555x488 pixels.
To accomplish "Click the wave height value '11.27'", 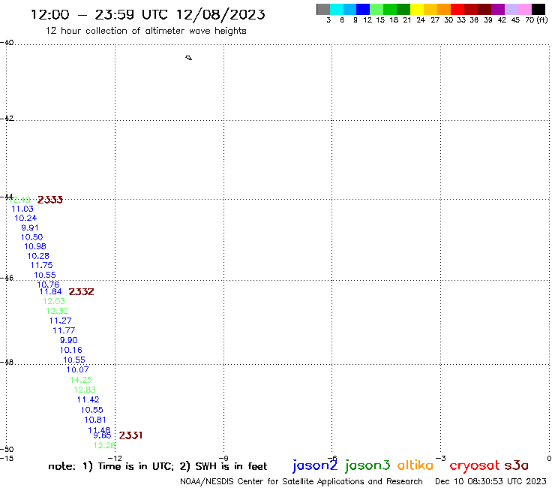I will (x=61, y=321).
